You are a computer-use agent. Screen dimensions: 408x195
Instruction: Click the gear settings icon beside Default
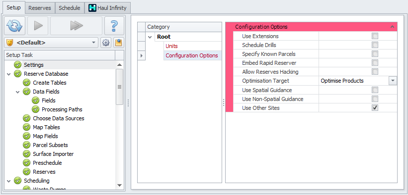tap(106, 43)
